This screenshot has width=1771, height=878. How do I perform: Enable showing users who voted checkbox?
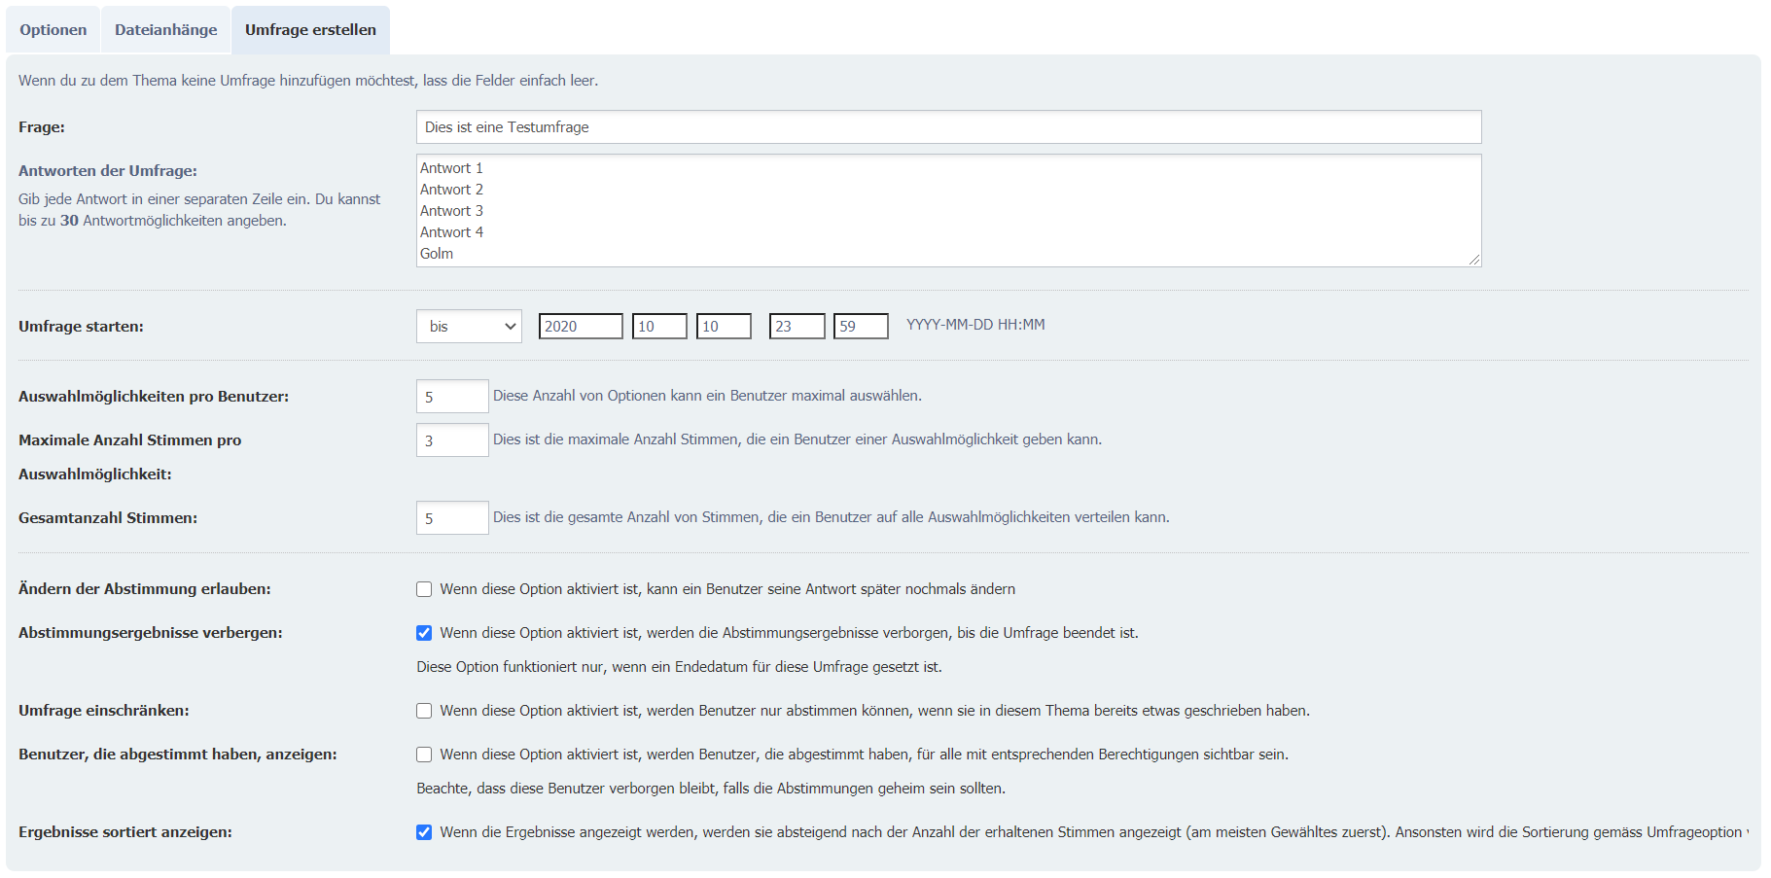(424, 755)
